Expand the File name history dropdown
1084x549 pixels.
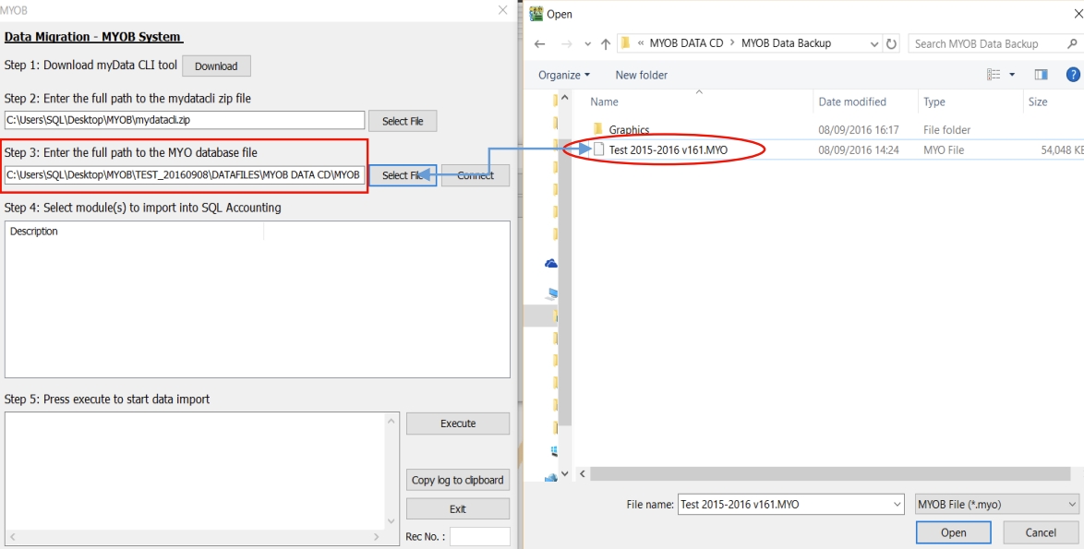(897, 505)
